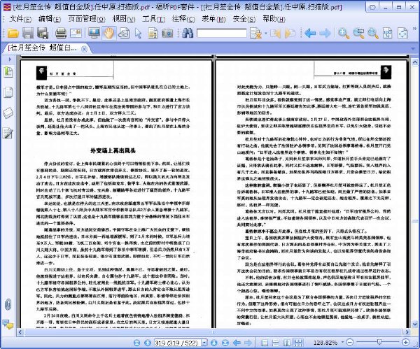Click the horizontal scrollbar left arrow
The height and width of the screenshot is (349, 420).
coord(20,332)
